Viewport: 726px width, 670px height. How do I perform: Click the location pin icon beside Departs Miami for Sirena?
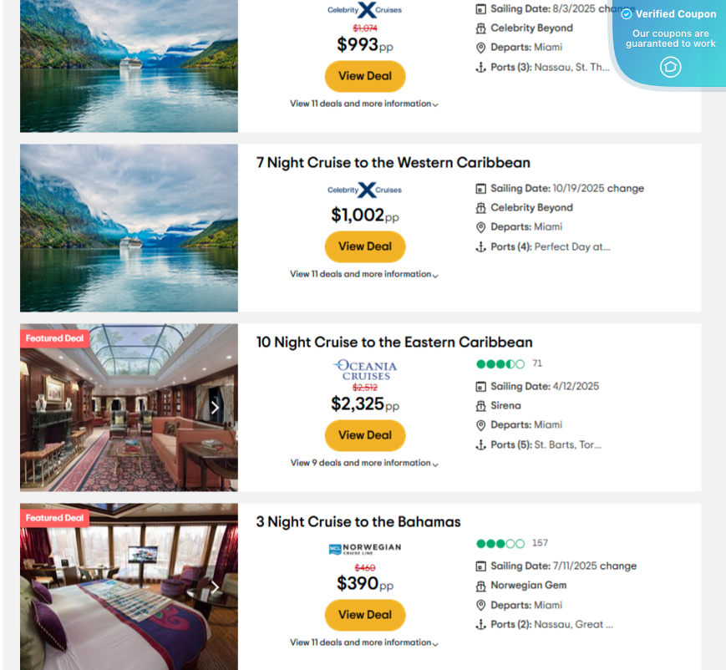480,424
